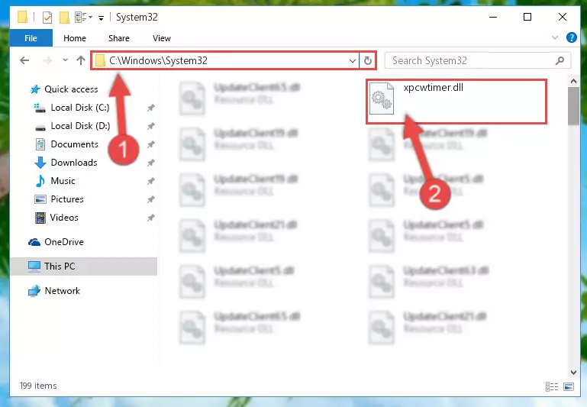587x407 pixels.
Task: Click the search magnifier icon
Action: tap(560, 60)
